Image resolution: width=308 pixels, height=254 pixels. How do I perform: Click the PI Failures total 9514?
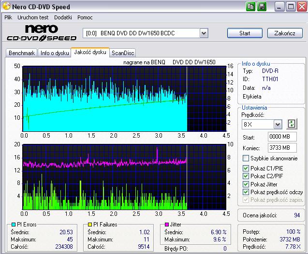[x=144, y=247]
